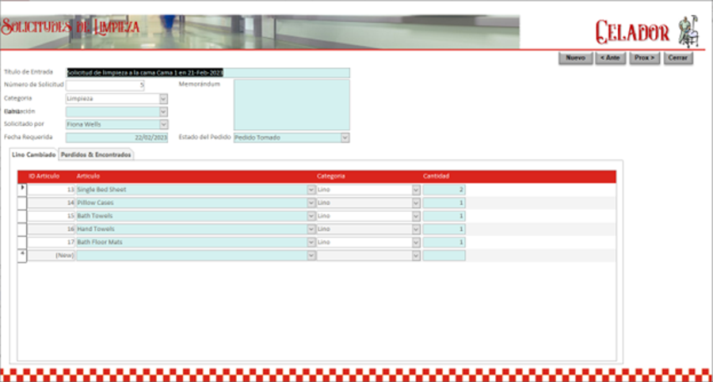
Task: Click the new record asterisk row selector
Action: [22, 255]
